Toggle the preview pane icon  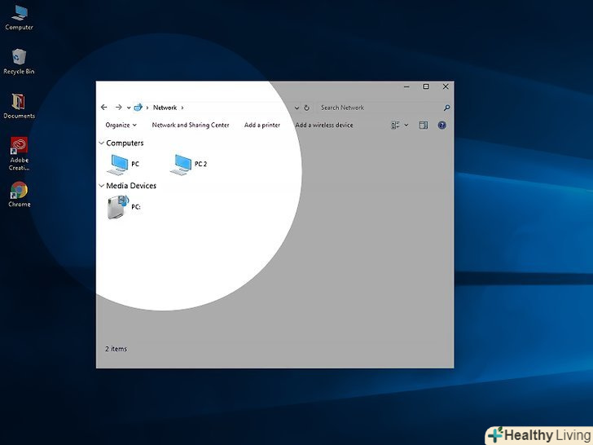point(424,126)
